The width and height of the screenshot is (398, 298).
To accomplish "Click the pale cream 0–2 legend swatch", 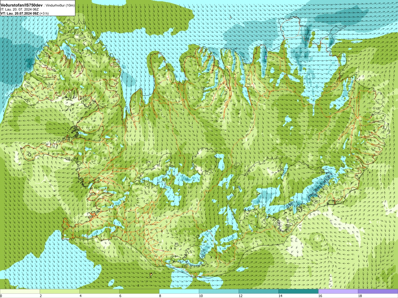I will point(20,291).
